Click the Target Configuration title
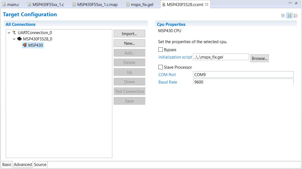 click(30, 15)
